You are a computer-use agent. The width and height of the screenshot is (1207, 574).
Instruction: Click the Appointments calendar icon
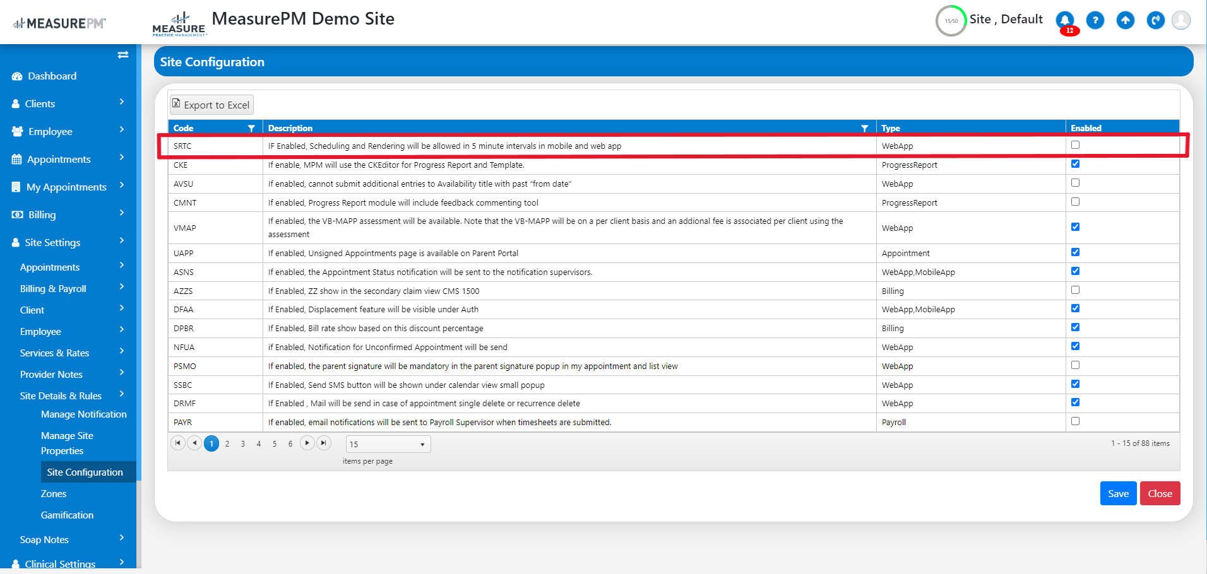17,160
